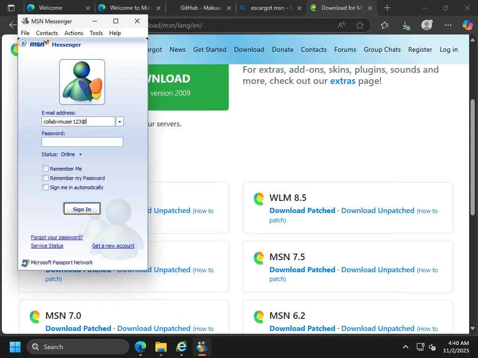Open the Forums navigation link

coord(345,49)
